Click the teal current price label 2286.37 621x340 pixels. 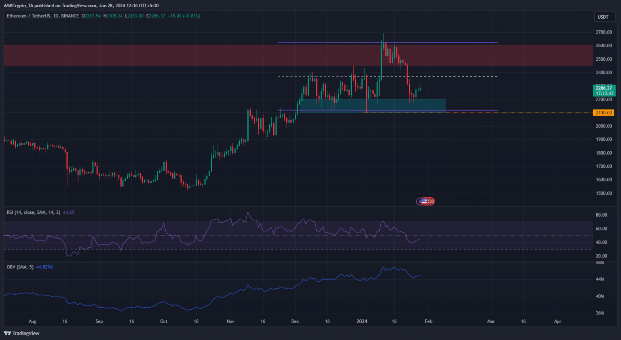coord(603,88)
